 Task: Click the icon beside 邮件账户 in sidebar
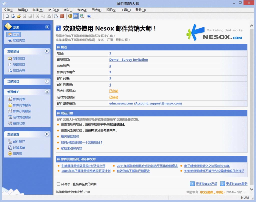click(x=10, y=141)
